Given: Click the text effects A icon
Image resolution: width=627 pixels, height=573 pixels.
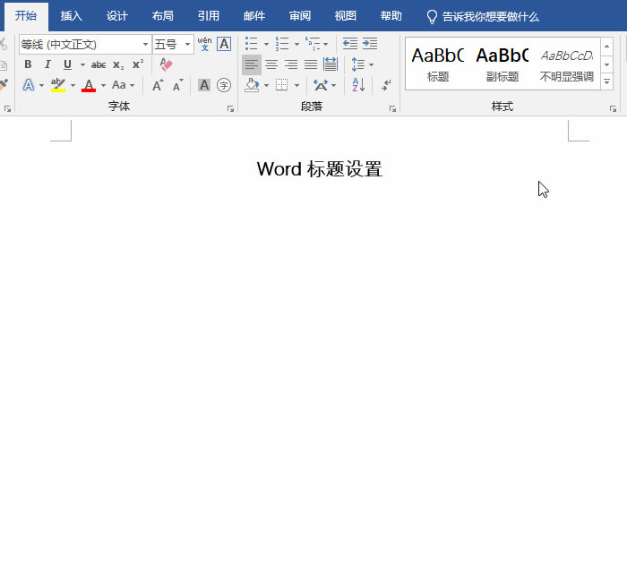Looking at the screenshot, I should 29,85.
